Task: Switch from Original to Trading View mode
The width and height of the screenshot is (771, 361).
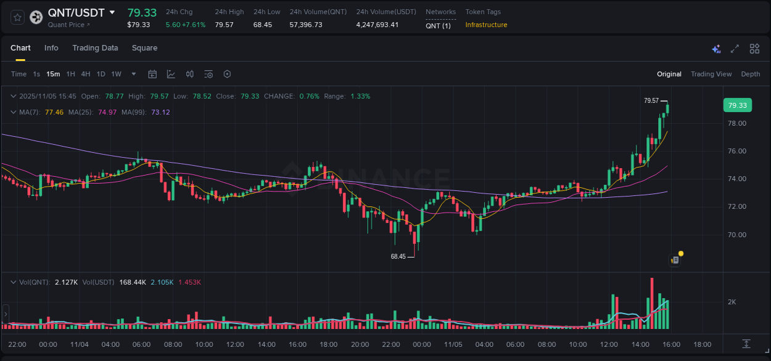Action: click(711, 74)
